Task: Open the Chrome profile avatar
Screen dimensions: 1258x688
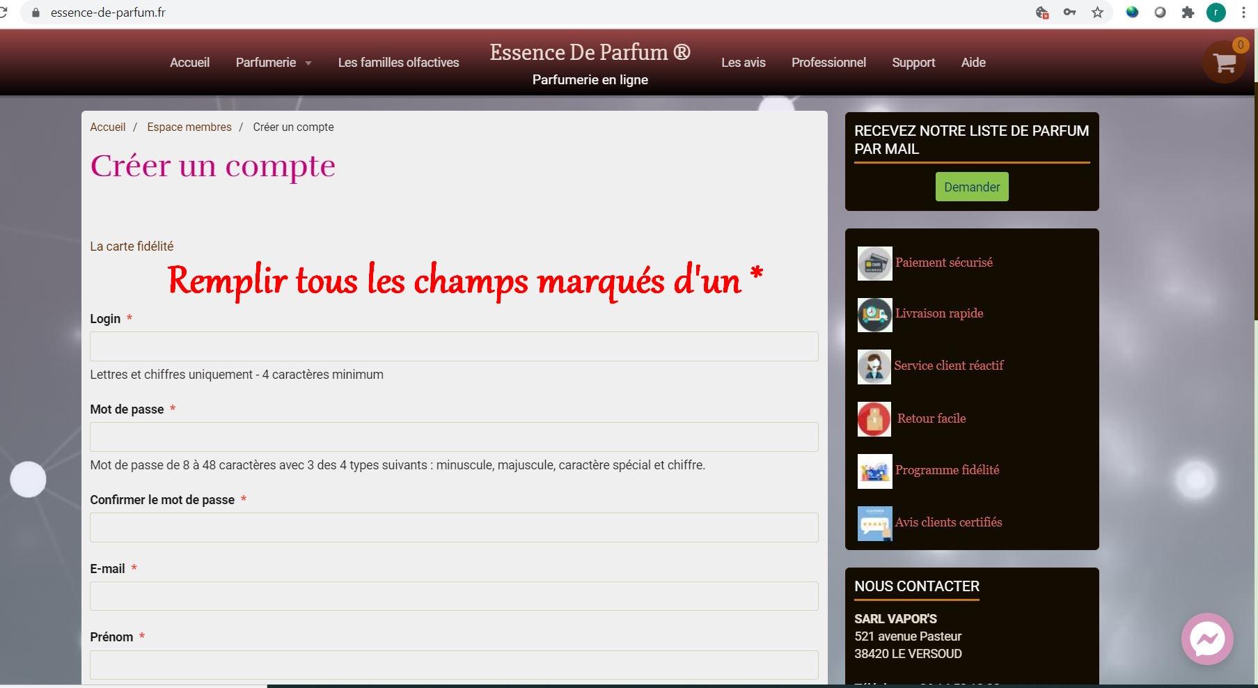Action: [x=1216, y=13]
